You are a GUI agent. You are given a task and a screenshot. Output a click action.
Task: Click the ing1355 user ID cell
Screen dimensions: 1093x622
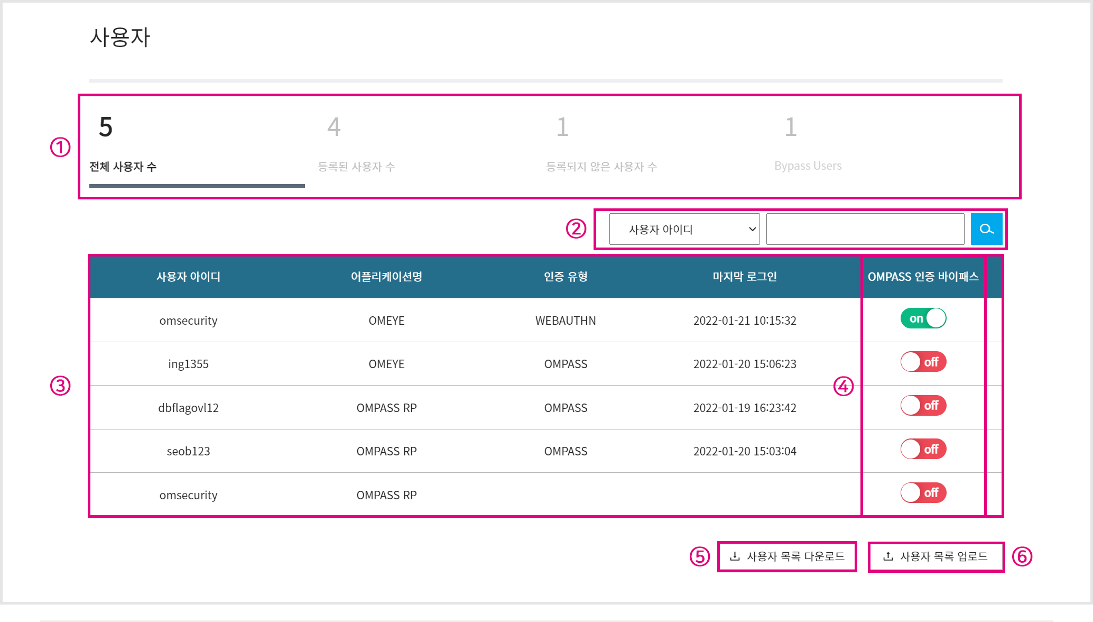pyautogui.click(x=188, y=364)
